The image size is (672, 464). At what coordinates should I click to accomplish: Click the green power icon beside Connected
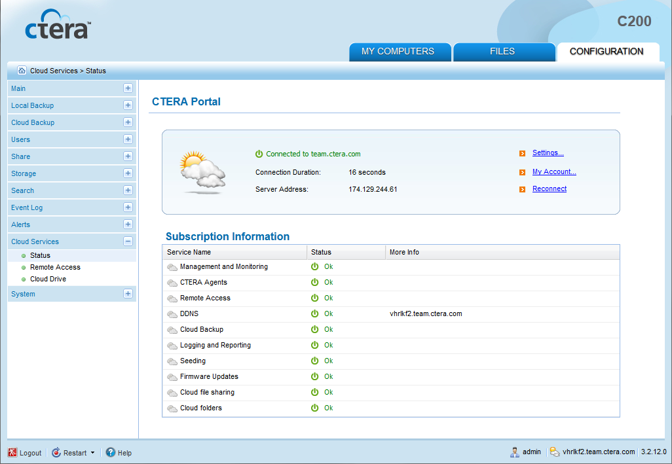tap(259, 154)
